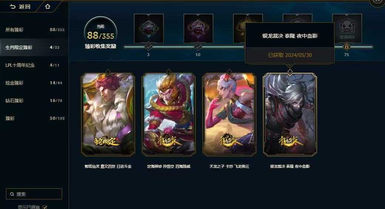The width and height of the screenshot is (385, 209).
Task: Select the 孙悟空 四海扬威 skin card
Action: click(169, 114)
